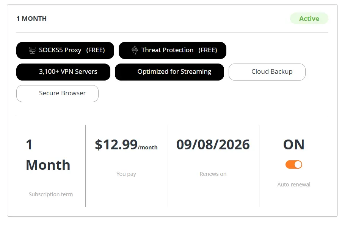Click the green Active status badge
The height and width of the screenshot is (225, 342).
(x=309, y=19)
